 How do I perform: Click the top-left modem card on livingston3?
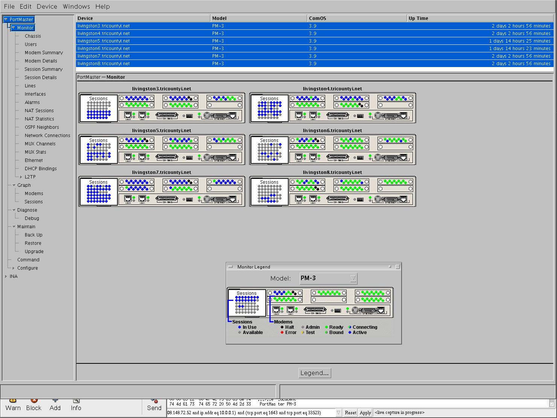[x=137, y=98]
